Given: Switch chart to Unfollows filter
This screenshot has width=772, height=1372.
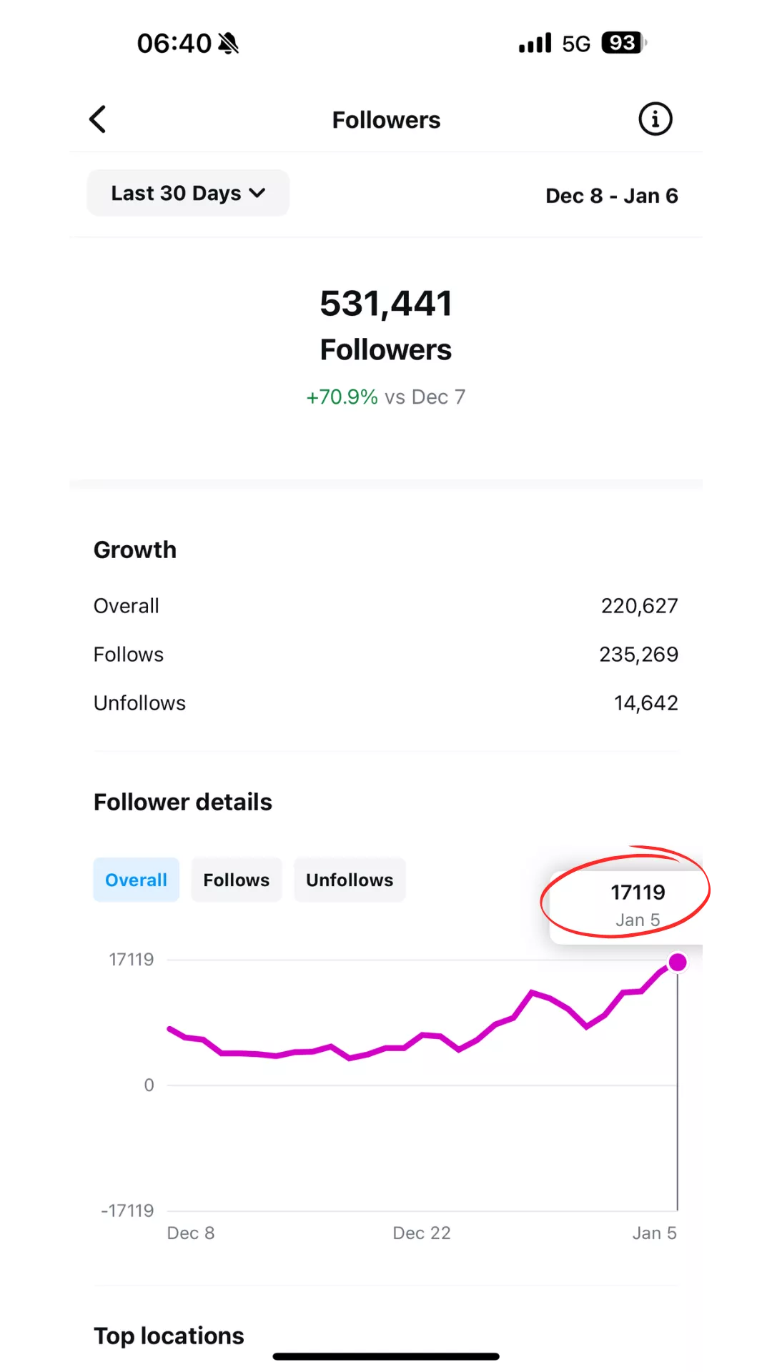Looking at the screenshot, I should tap(350, 880).
